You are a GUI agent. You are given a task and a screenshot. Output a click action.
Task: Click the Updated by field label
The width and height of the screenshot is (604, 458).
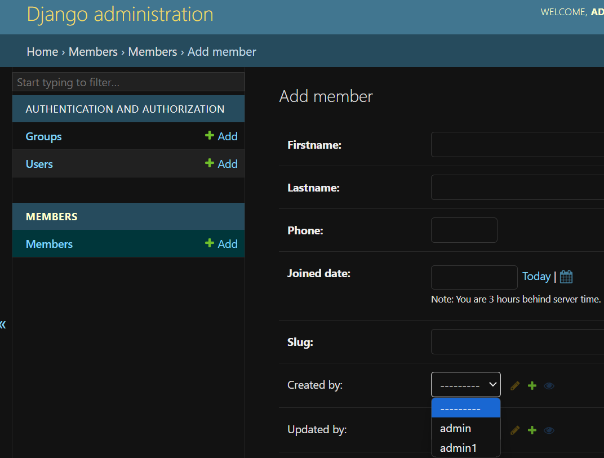[x=317, y=429]
